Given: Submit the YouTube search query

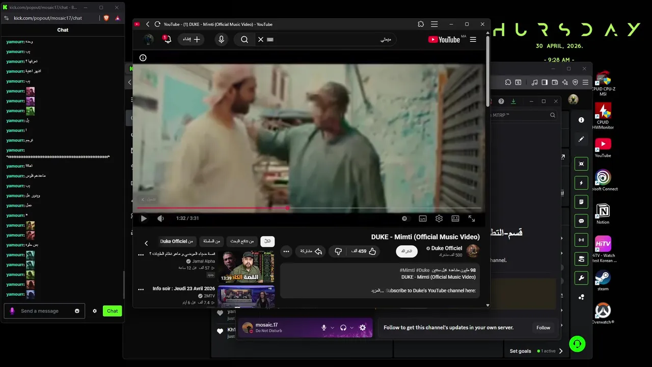Looking at the screenshot, I should [x=244, y=39].
